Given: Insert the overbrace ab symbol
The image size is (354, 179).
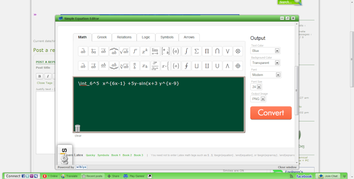Looking at the screenshot, I should click(x=114, y=51).
